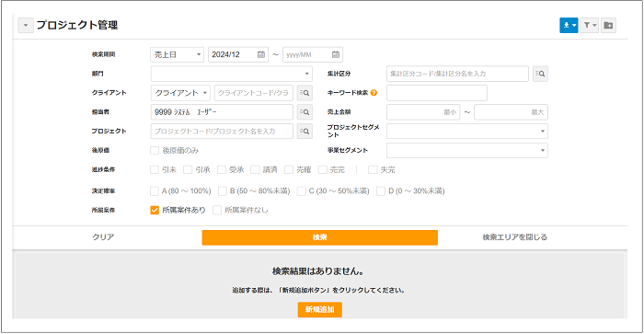Open the 売上日 period type dropdown
The height and width of the screenshot is (334, 644).
pyautogui.click(x=177, y=54)
